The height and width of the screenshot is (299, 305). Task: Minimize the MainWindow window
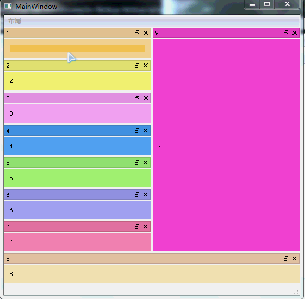[x=252, y=4]
